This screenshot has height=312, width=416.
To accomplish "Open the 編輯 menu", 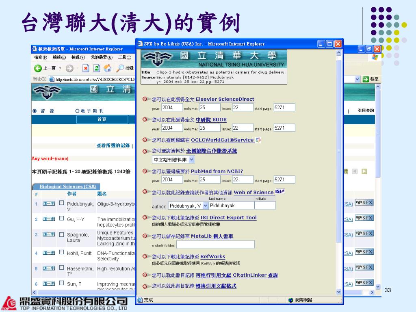I will (59, 57).
